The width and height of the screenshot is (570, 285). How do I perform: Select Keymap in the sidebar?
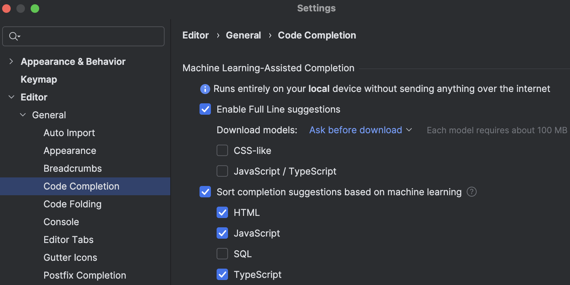38,79
